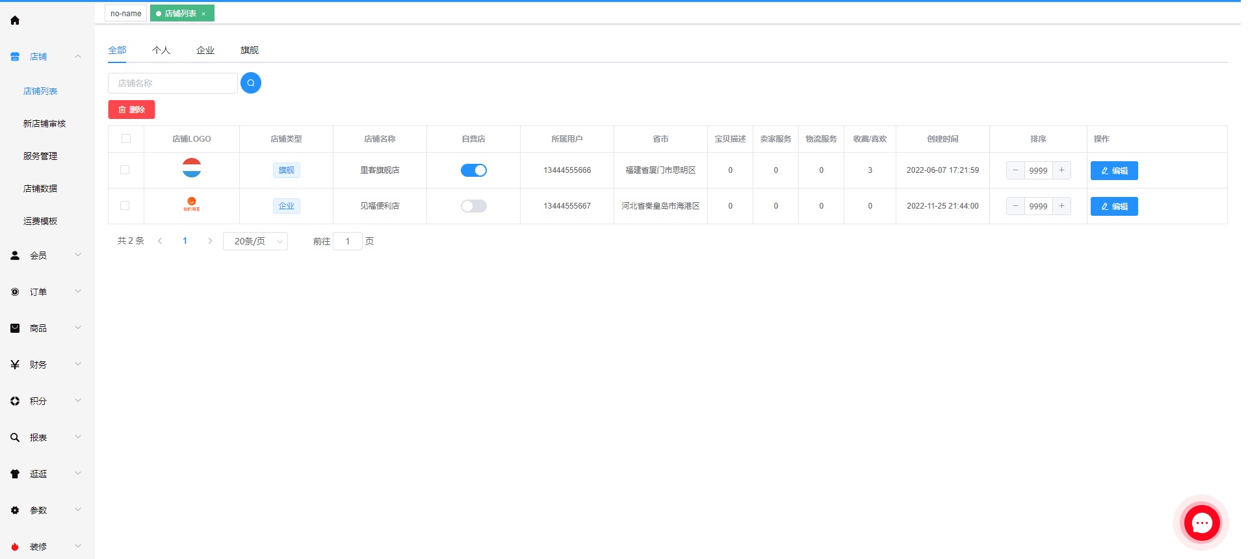Decrease sort value for 里客旗舰店
Image resolution: width=1248 pixels, height=559 pixels.
click(1015, 170)
